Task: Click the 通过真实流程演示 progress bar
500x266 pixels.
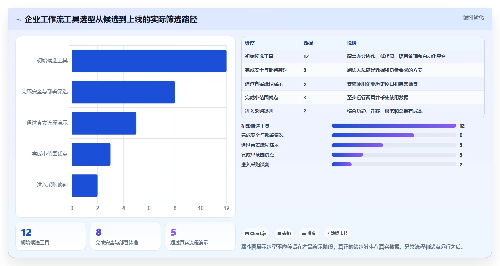Action: pyautogui.click(x=394, y=145)
